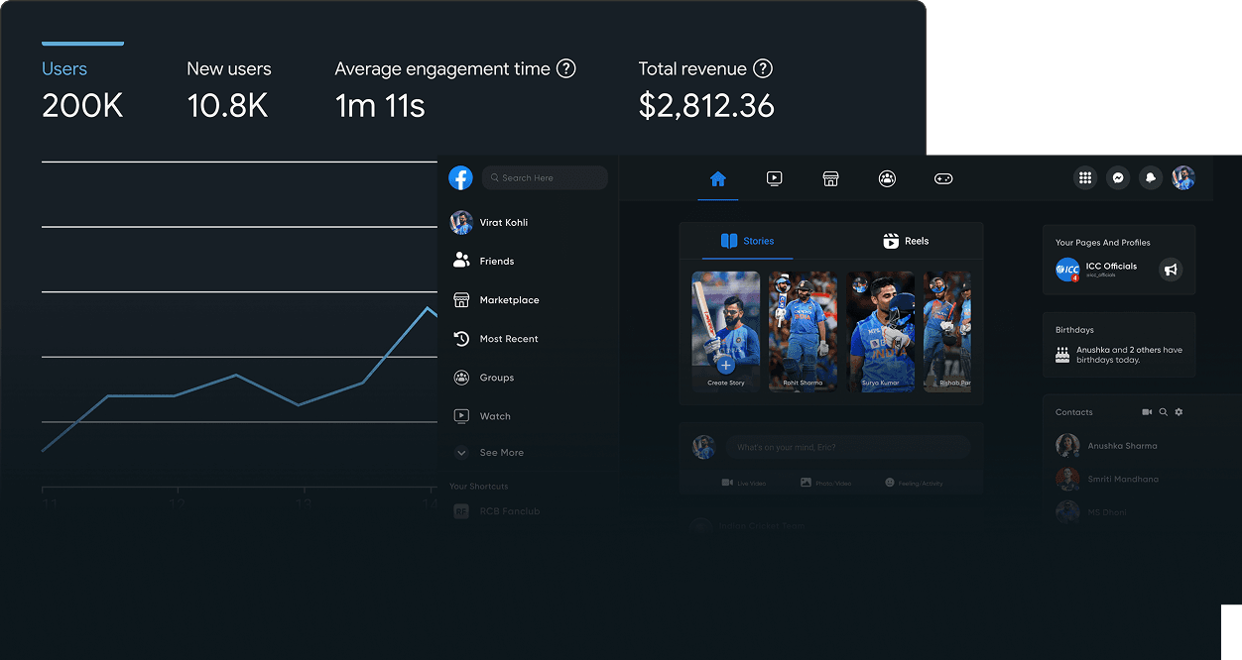Open the notifications bell icon
This screenshot has width=1242, height=660.
[x=1151, y=177]
